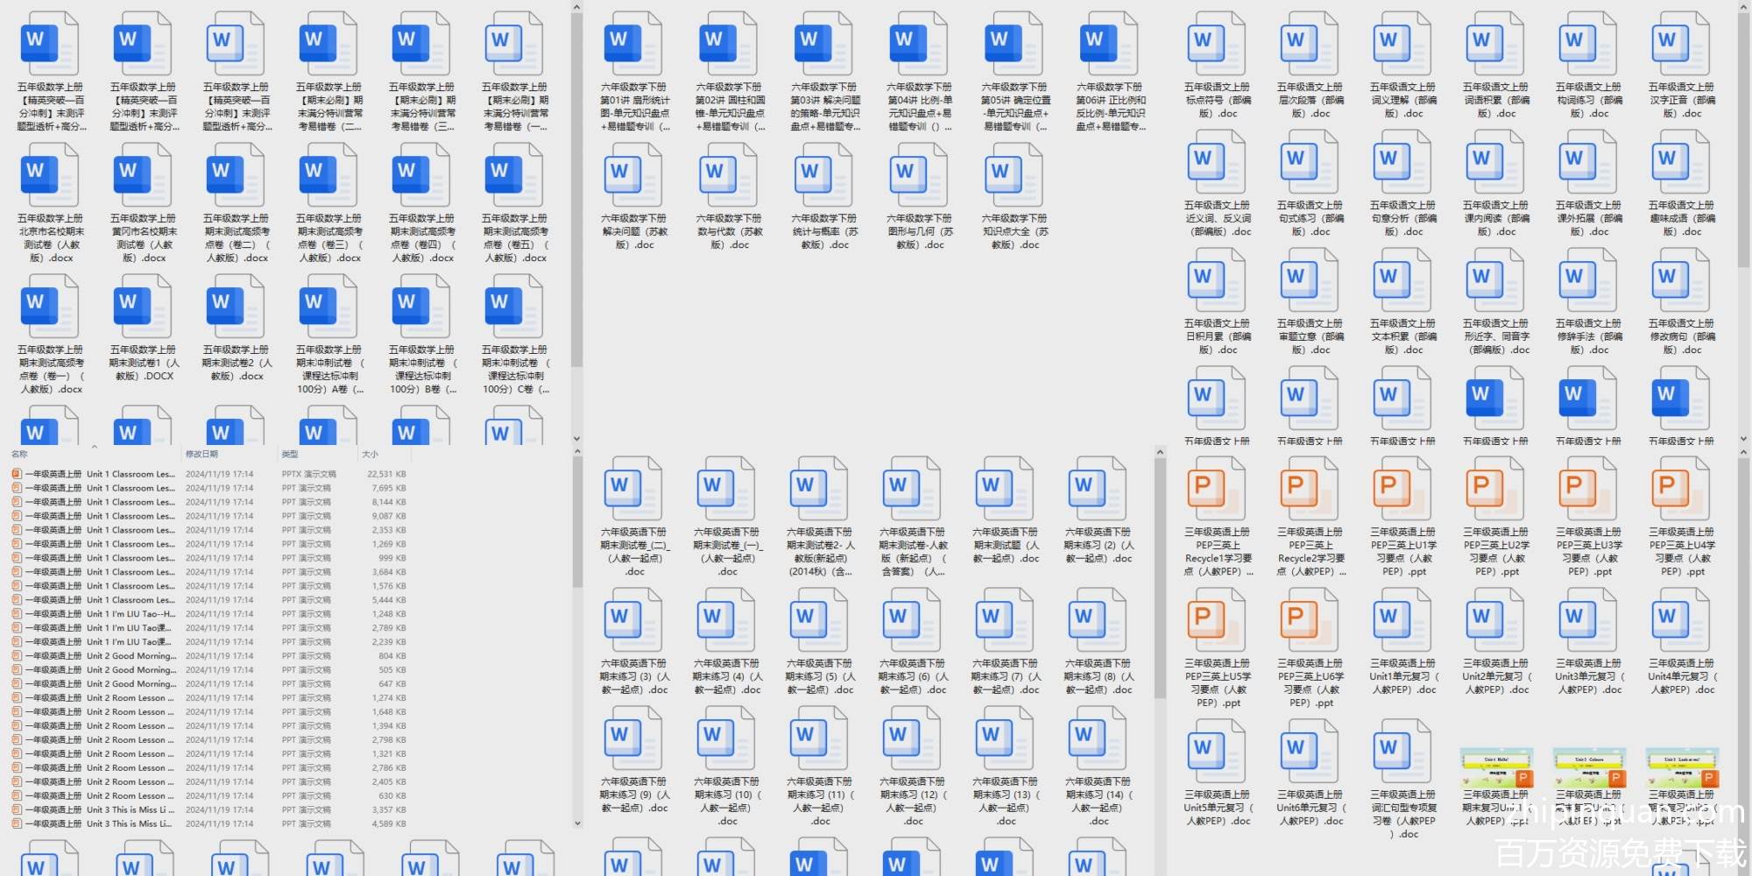Select 三年级英语上册 Unit3单元复习 doc file
The height and width of the screenshot is (876, 1752).
tap(1589, 641)
